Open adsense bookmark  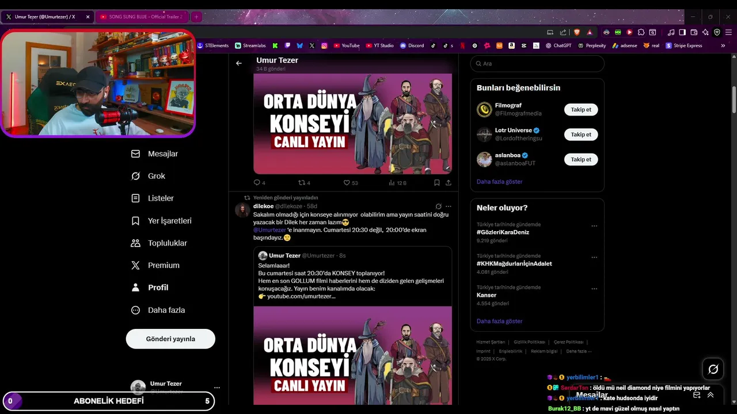coord(625,45)
